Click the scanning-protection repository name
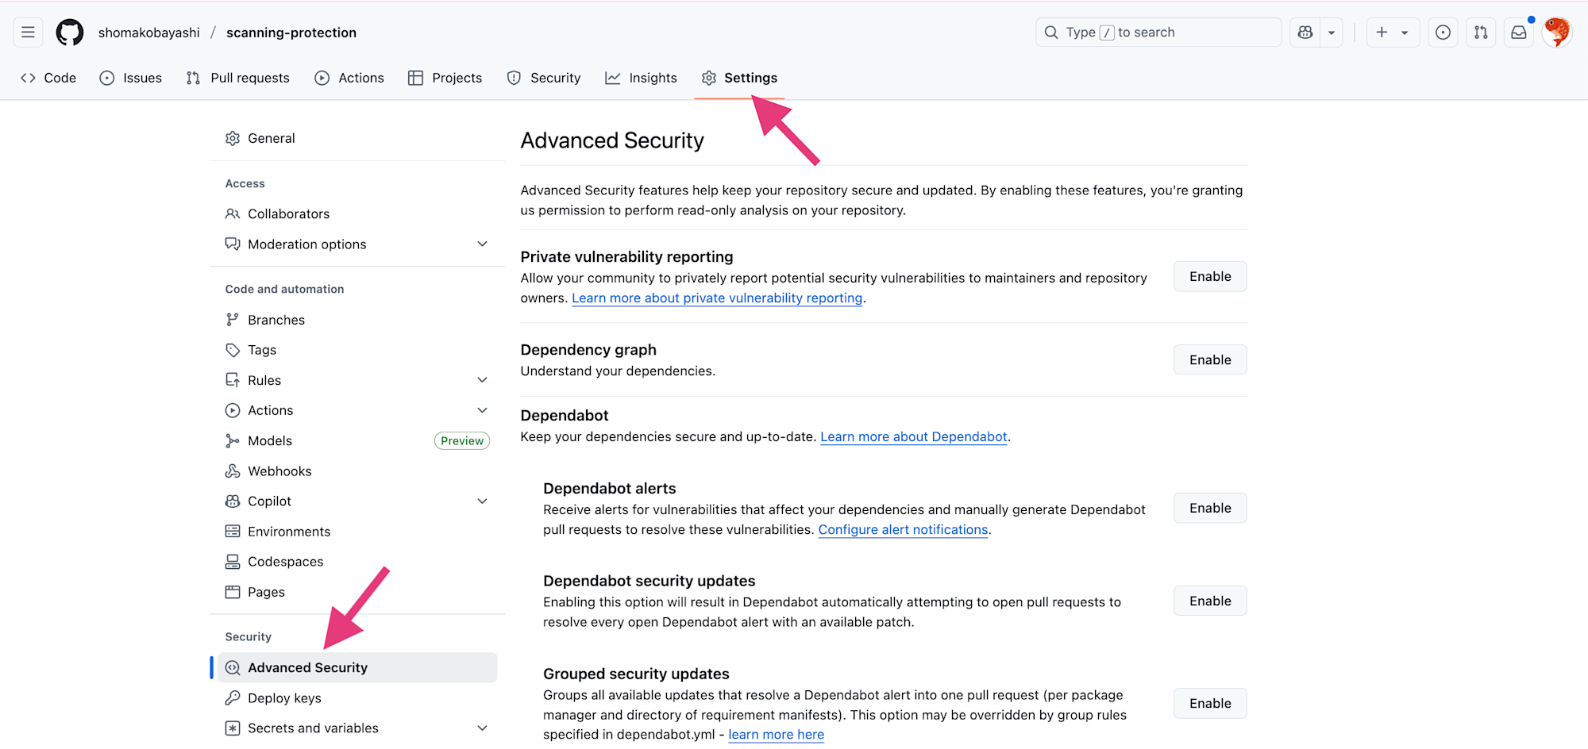Screen dimensions: 1588x749 pyautogui.click(x=291, y=33)
